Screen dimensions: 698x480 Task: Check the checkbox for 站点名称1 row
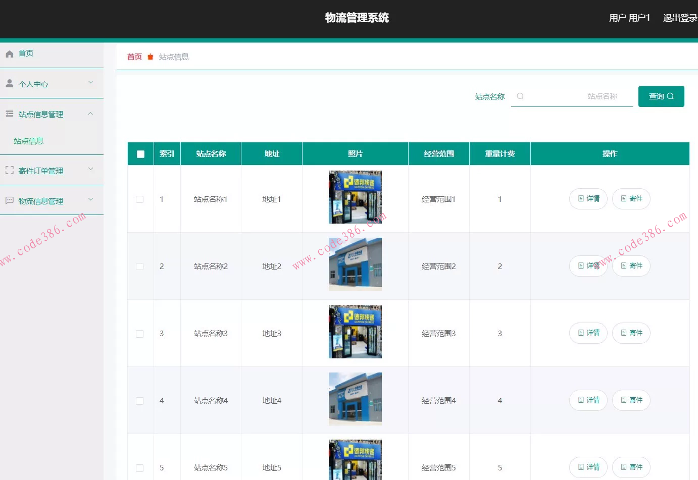tap(140, 199)
